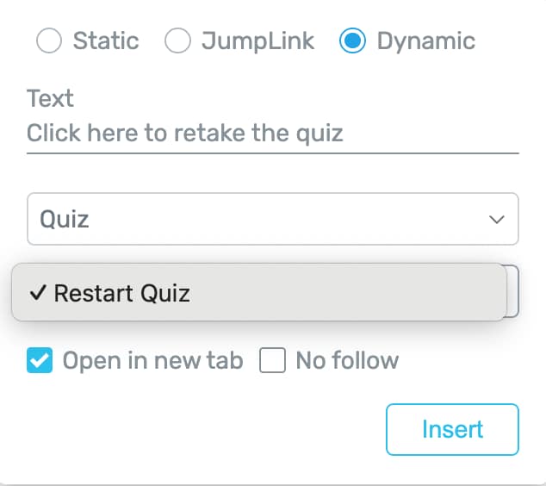
Task: Select the JumpLink radio button
Action: pos(177,41)
